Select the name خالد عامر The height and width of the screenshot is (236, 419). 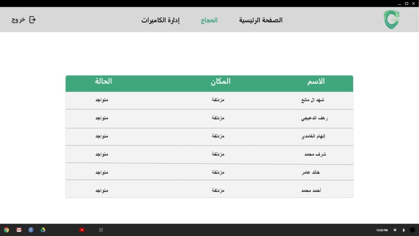click(311, 172)
